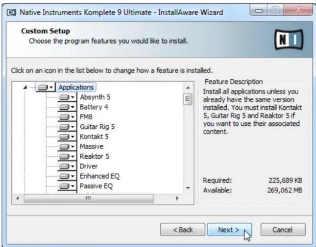
Task: Open the Driver install option dropdown
Action: pos(67,166)
